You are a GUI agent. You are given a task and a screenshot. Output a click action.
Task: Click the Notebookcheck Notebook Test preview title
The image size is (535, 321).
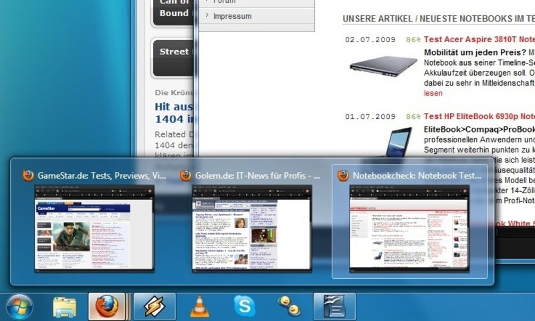tap(417, 176)
